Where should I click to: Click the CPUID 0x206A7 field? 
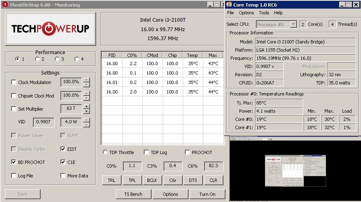click(269, 83)
